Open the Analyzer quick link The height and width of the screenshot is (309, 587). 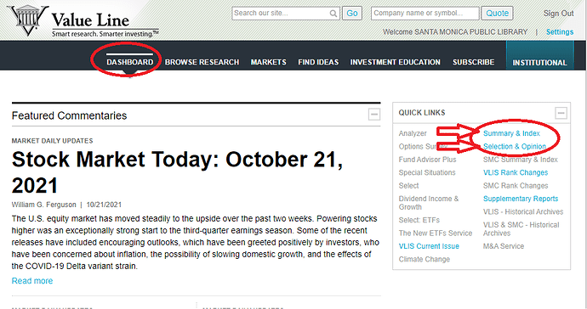click(413, 133)
